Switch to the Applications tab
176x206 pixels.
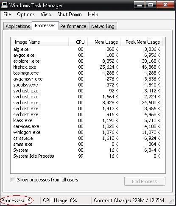pos(18,26)
